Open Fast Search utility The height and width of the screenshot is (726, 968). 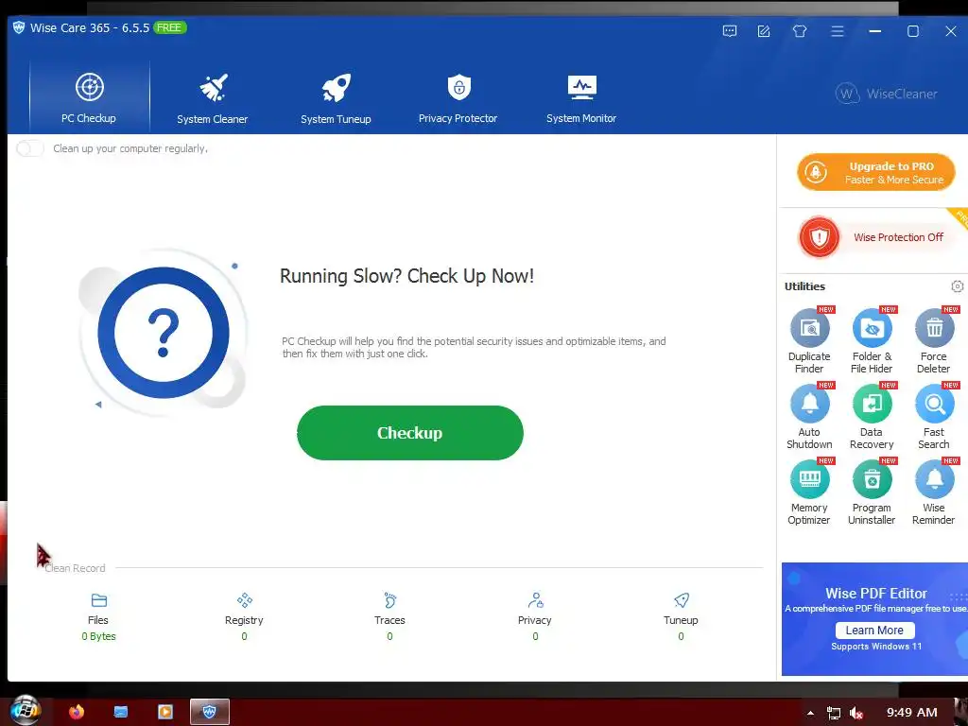click(933, 417)
